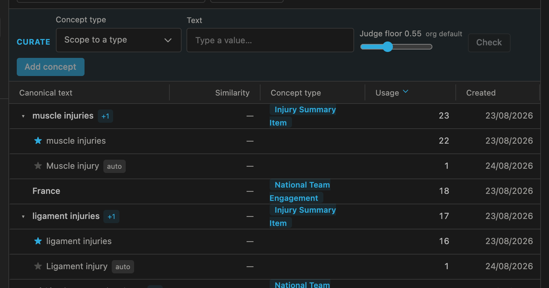The height and width of the screenshot is (288, 549).
Task: Click usage count 18 for France
Action: pyautogui.click(x=444, y=191)
